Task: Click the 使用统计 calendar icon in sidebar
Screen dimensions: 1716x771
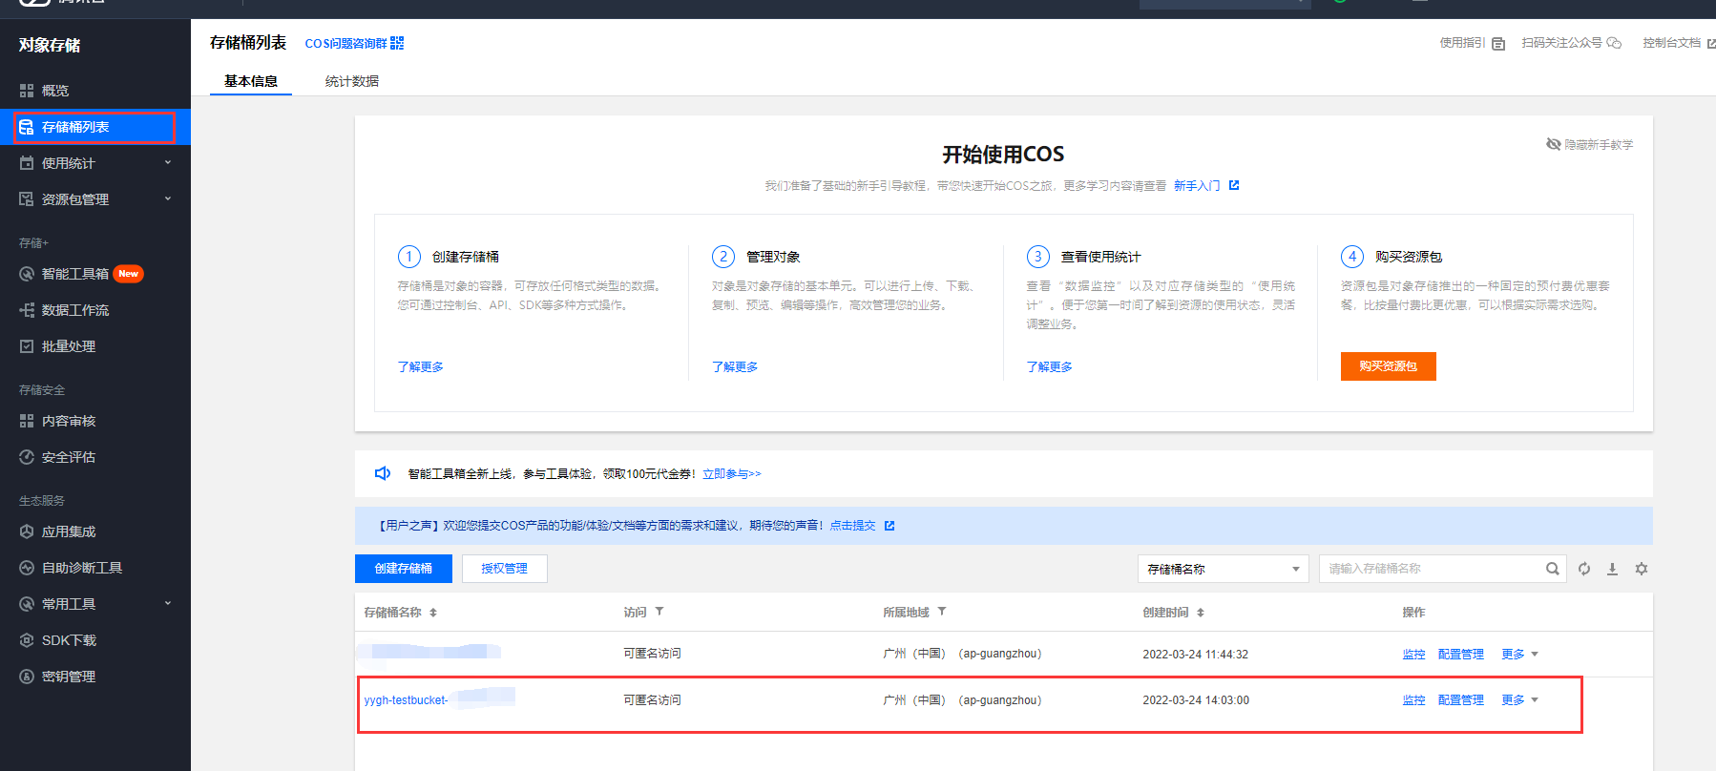Action: pyautogui.click(x=27, y=163)
